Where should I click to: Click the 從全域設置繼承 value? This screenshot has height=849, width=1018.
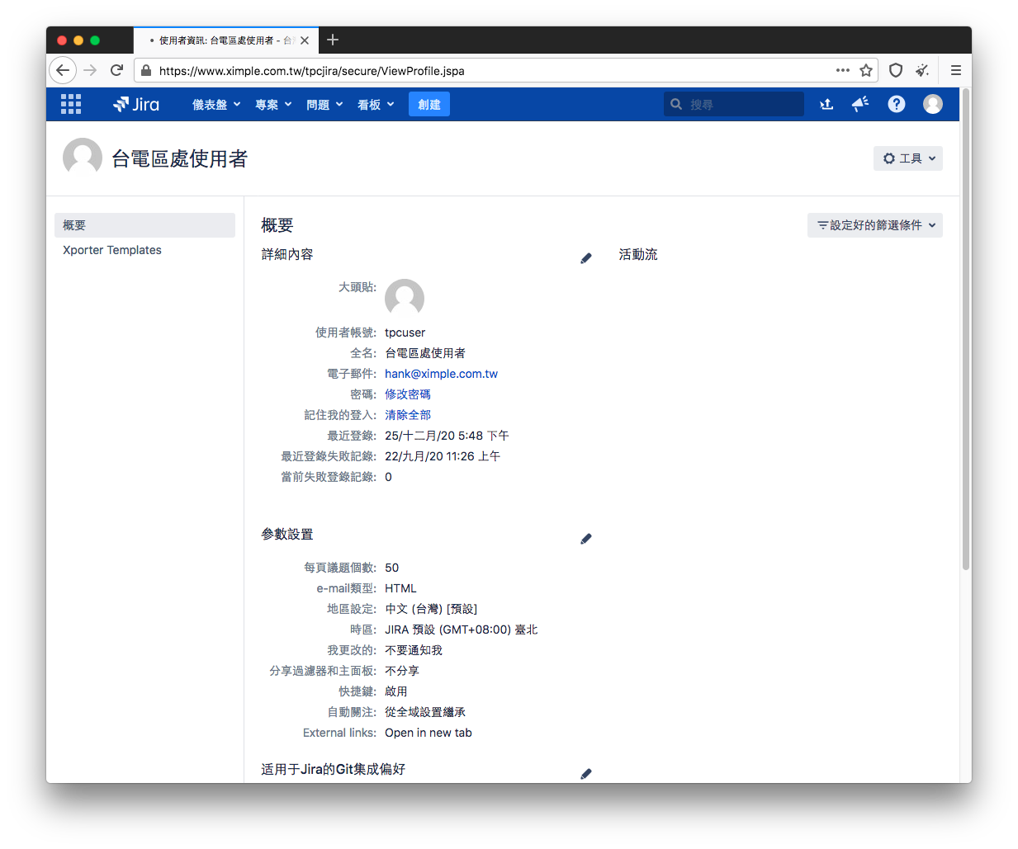coord(425,712)
